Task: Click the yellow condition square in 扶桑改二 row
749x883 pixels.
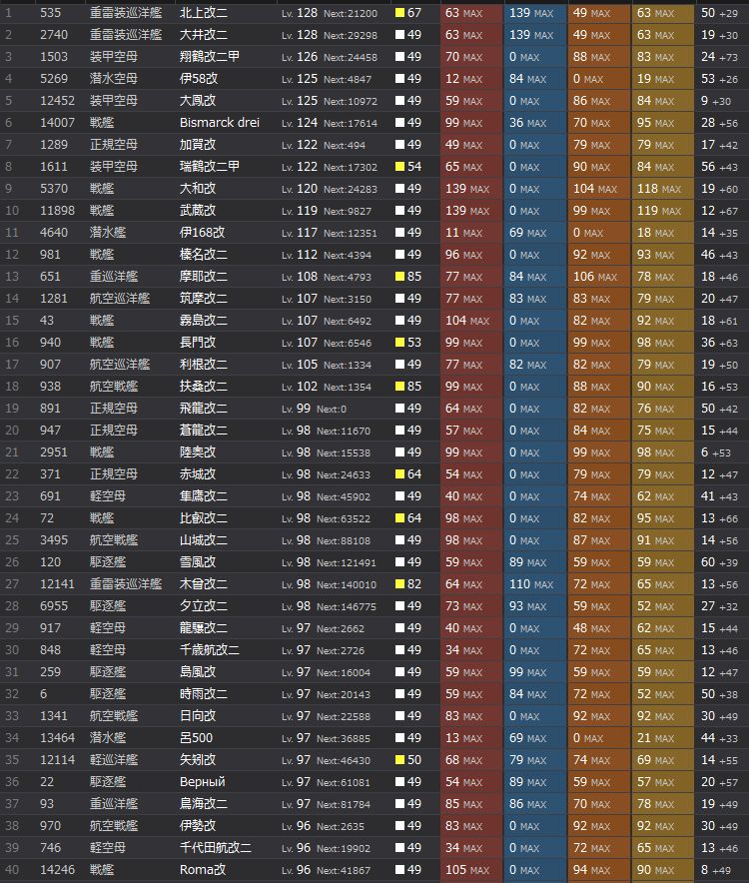Action: tap(399, 387)
